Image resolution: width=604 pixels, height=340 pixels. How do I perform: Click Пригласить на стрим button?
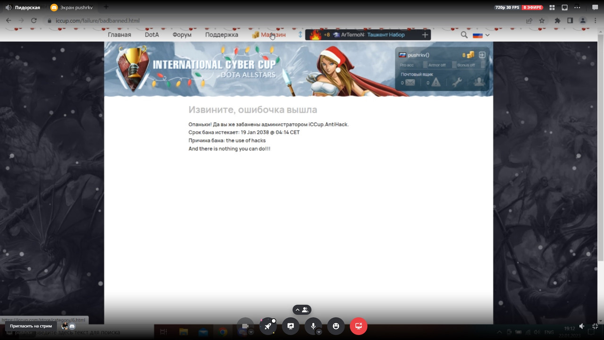31,326
